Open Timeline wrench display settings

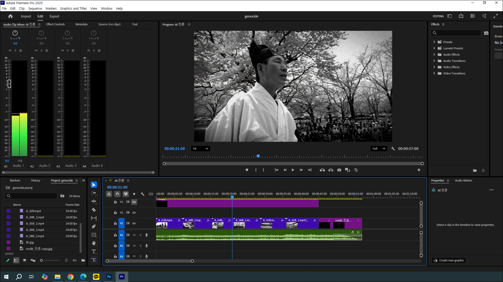coord(143,194)
